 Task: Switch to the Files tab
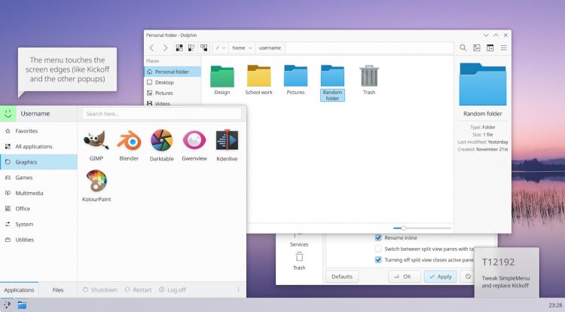coord(58,289)
